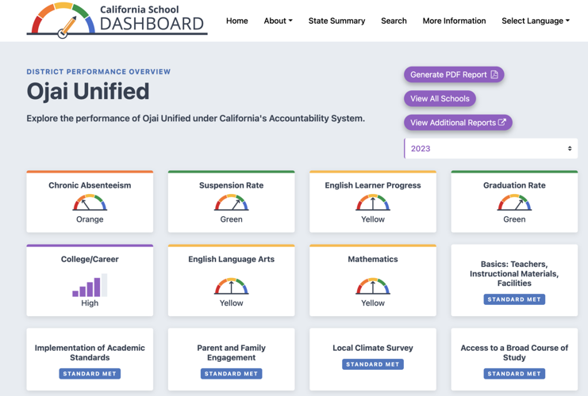Click the PDF icon on Generate PDF Report
The height and width of the screenshot is (396, 588).
[x=494, y=74]
